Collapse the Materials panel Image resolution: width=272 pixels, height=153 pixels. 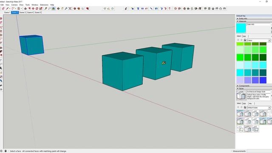tap(238, 21)
